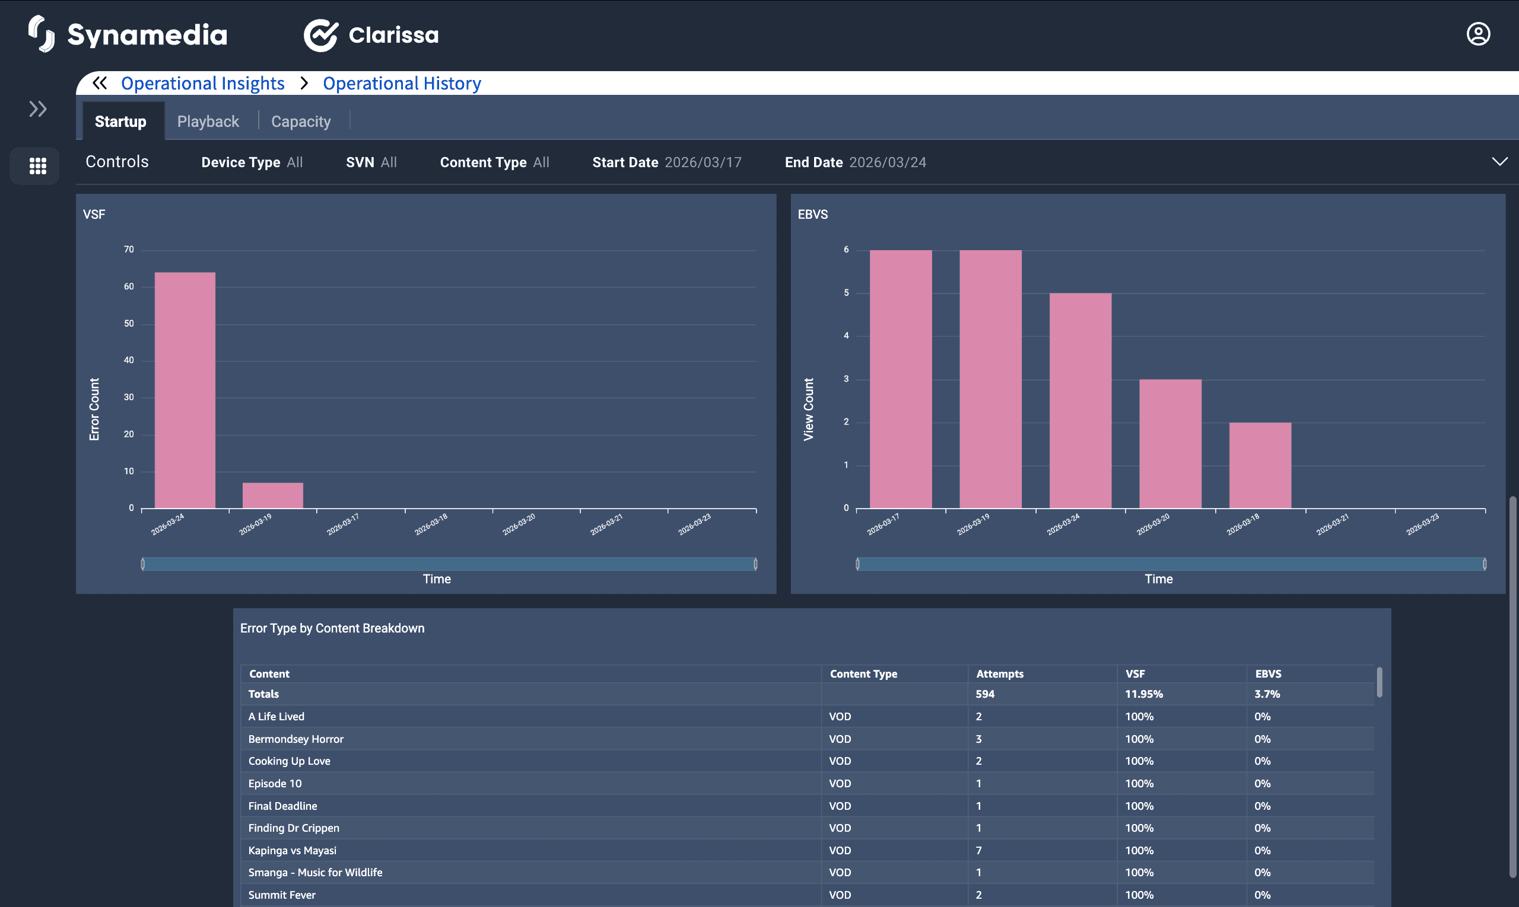Click the Clarissa checkmark icon
1519x907 pixels.
320,35
